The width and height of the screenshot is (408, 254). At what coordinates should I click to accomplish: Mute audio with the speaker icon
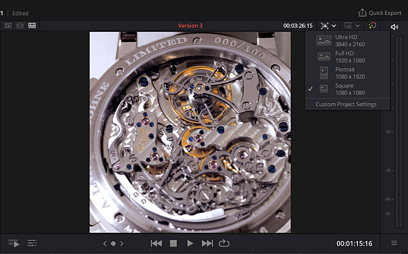click(x=394, y=27)
